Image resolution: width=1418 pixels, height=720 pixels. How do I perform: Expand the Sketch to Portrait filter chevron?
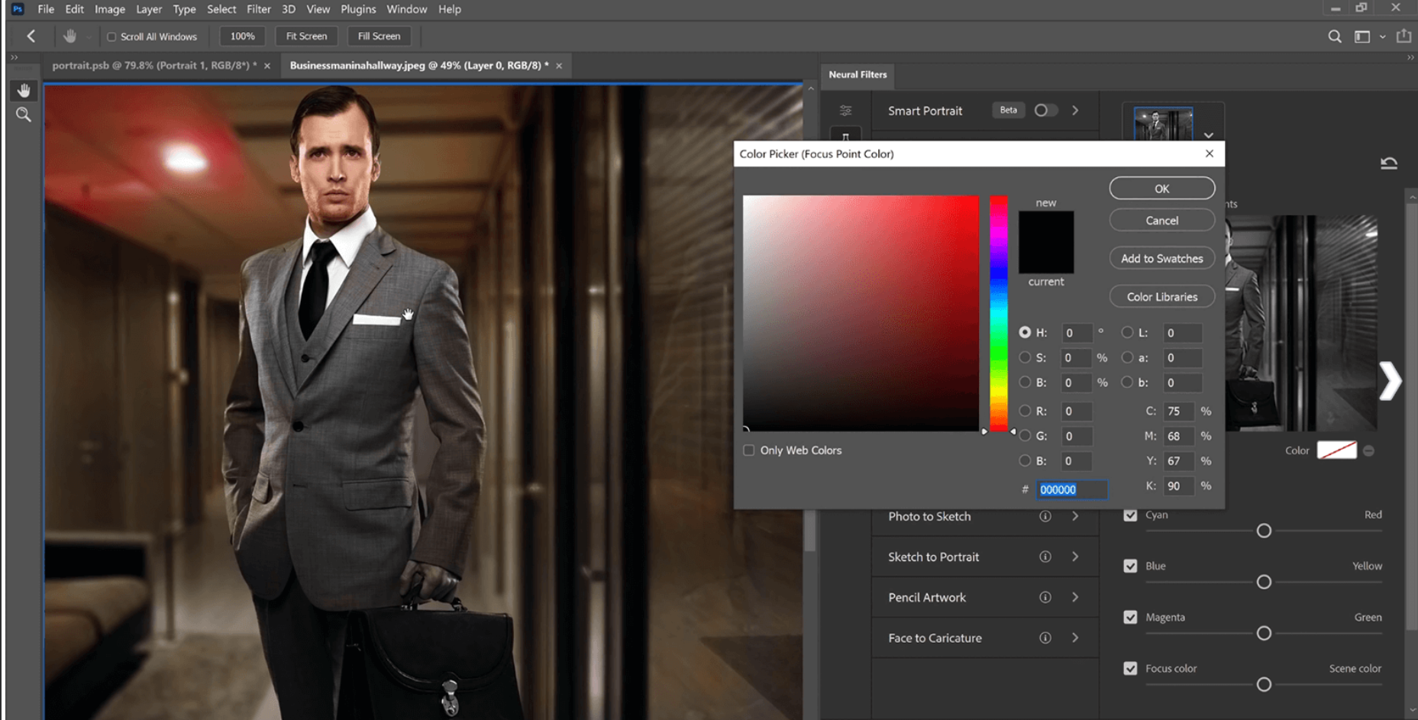pyautogui.click(x=1075, y=557)
